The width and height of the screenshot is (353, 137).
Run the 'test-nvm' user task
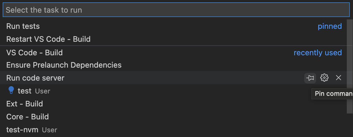22,130
